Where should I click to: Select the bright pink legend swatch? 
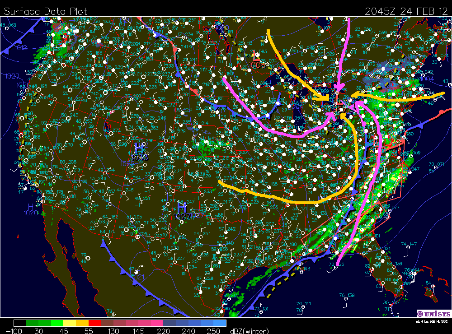pos(157,323)
